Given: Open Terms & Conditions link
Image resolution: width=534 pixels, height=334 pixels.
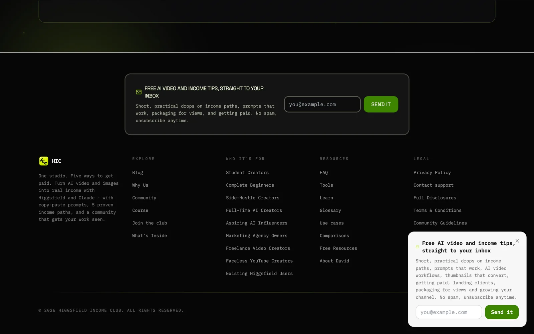Looking at the screenshot, I should pyautogui.click(x=438, y=210).
